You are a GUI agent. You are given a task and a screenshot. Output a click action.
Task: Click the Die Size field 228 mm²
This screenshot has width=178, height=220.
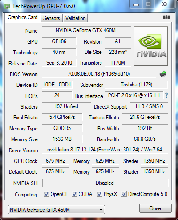(118, 52)
